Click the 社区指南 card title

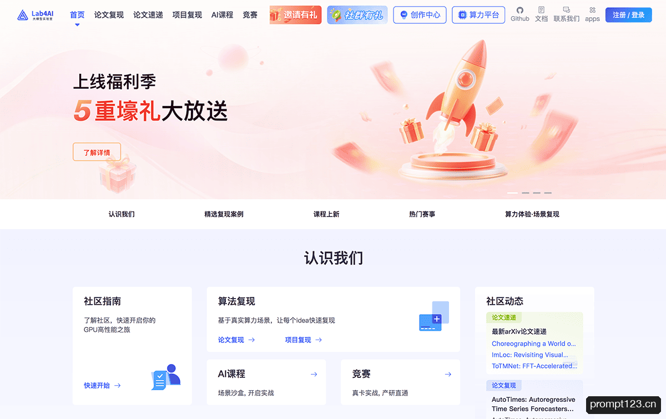pyautogui.click(x=102, y=301)
